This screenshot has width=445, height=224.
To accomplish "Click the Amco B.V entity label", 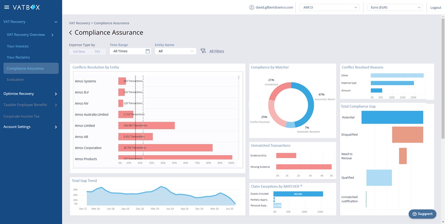I will coord(82,93).
